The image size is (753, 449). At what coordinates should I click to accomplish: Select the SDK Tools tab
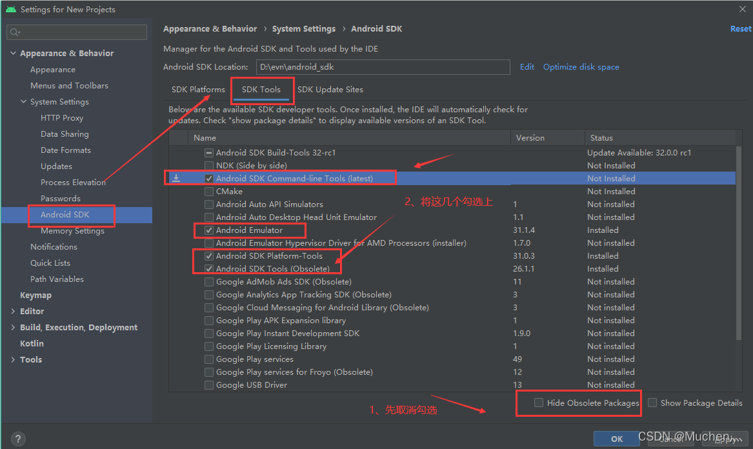click(261, 89)
